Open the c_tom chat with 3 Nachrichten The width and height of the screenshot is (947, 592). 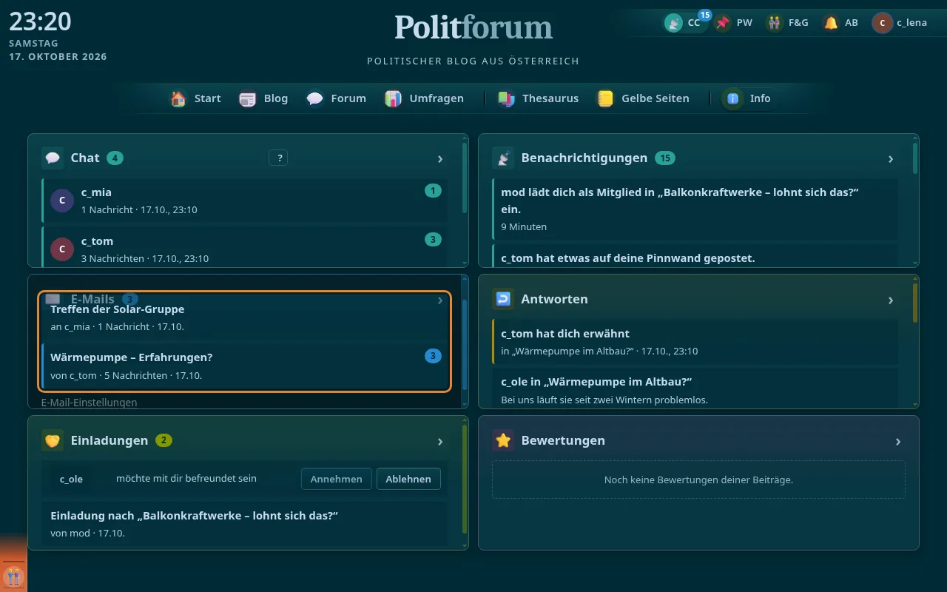245,247
